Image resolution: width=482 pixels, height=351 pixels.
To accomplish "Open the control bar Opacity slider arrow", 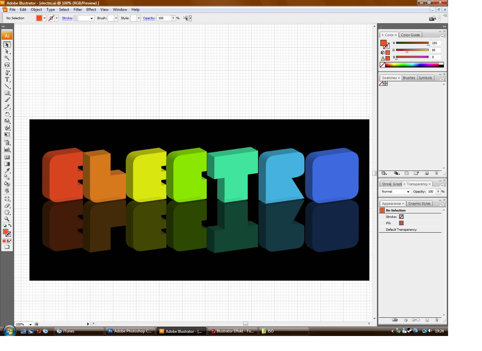I will pos(173,18).
